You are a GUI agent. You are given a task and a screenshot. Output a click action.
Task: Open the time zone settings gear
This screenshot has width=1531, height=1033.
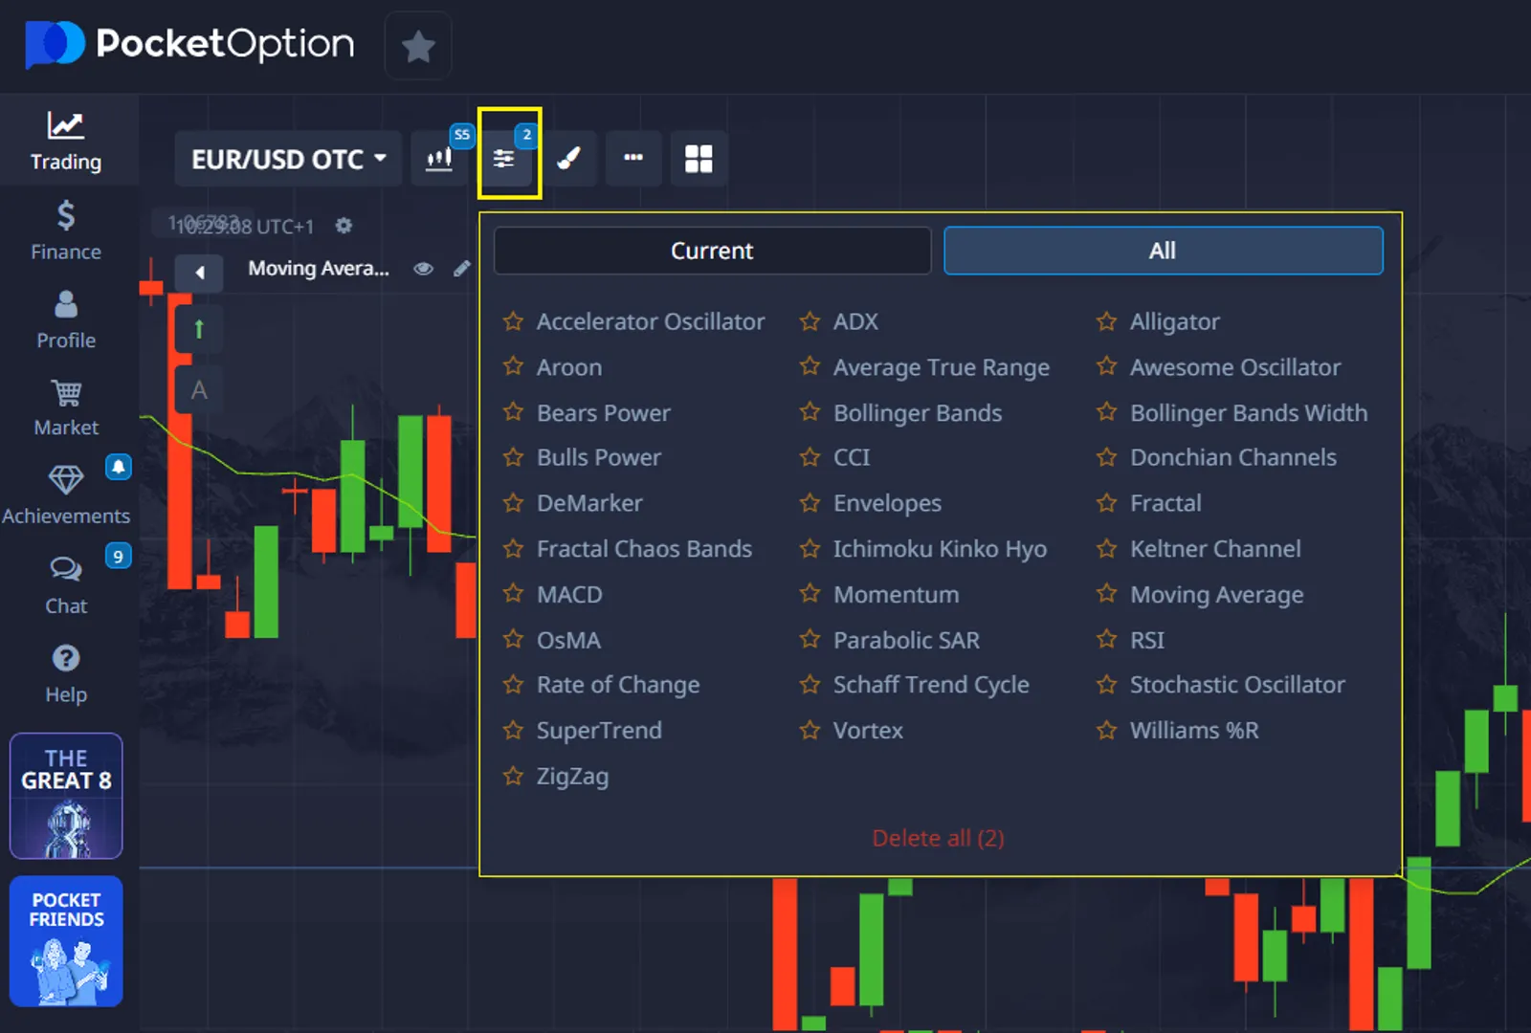tap(344, 226)
